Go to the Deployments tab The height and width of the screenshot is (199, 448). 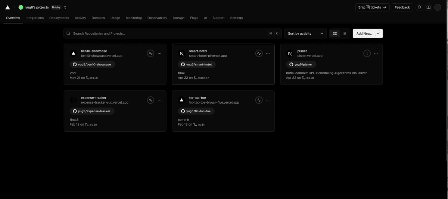click(x=59, y=18)
